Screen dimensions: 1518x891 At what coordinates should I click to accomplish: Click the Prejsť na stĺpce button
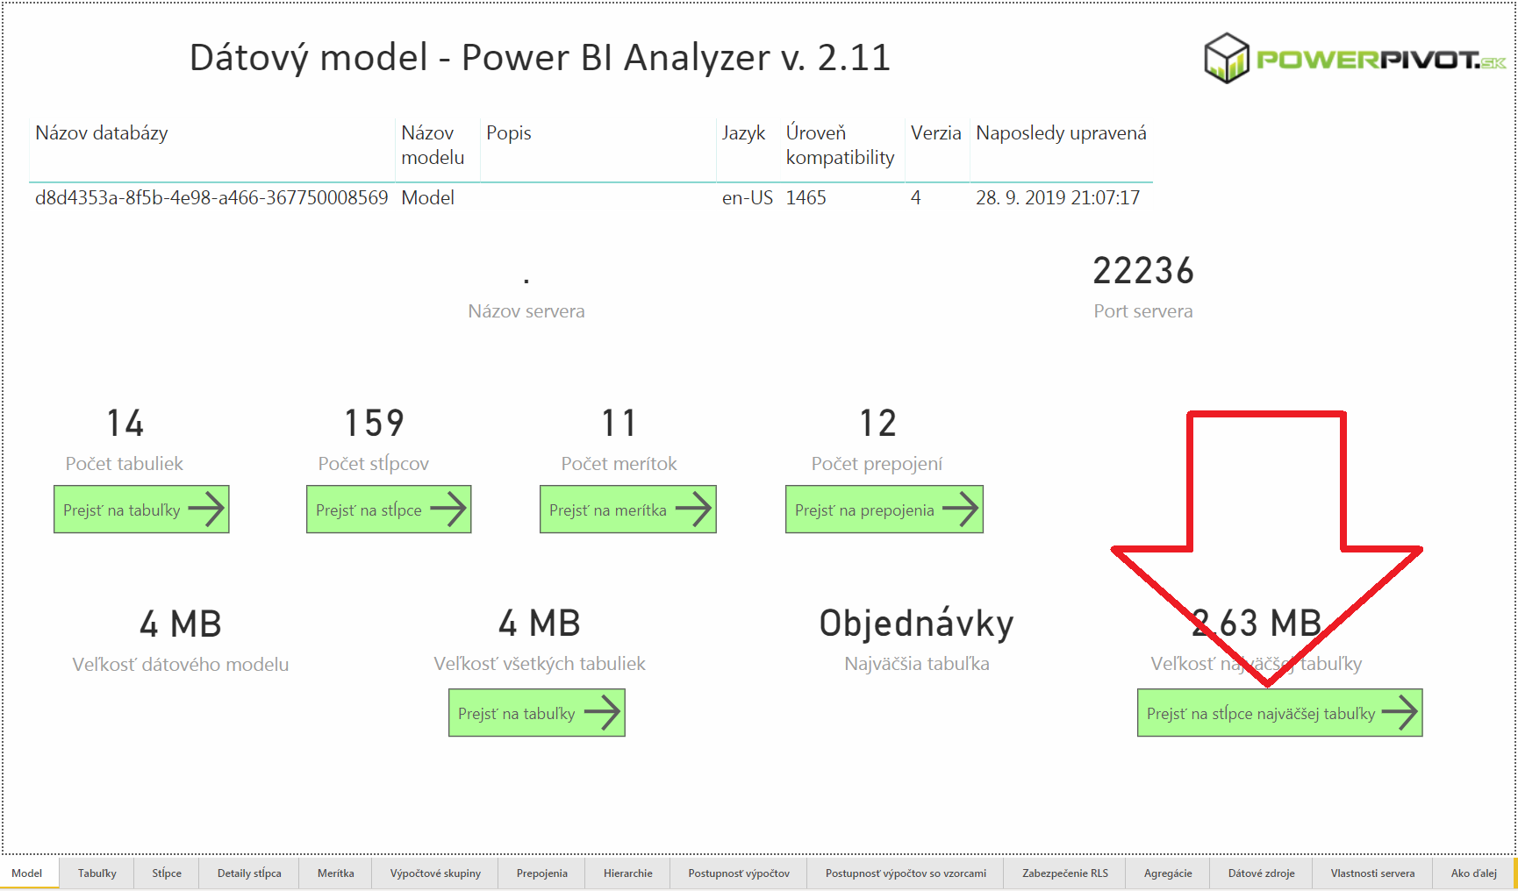click(x=389, y=510)
